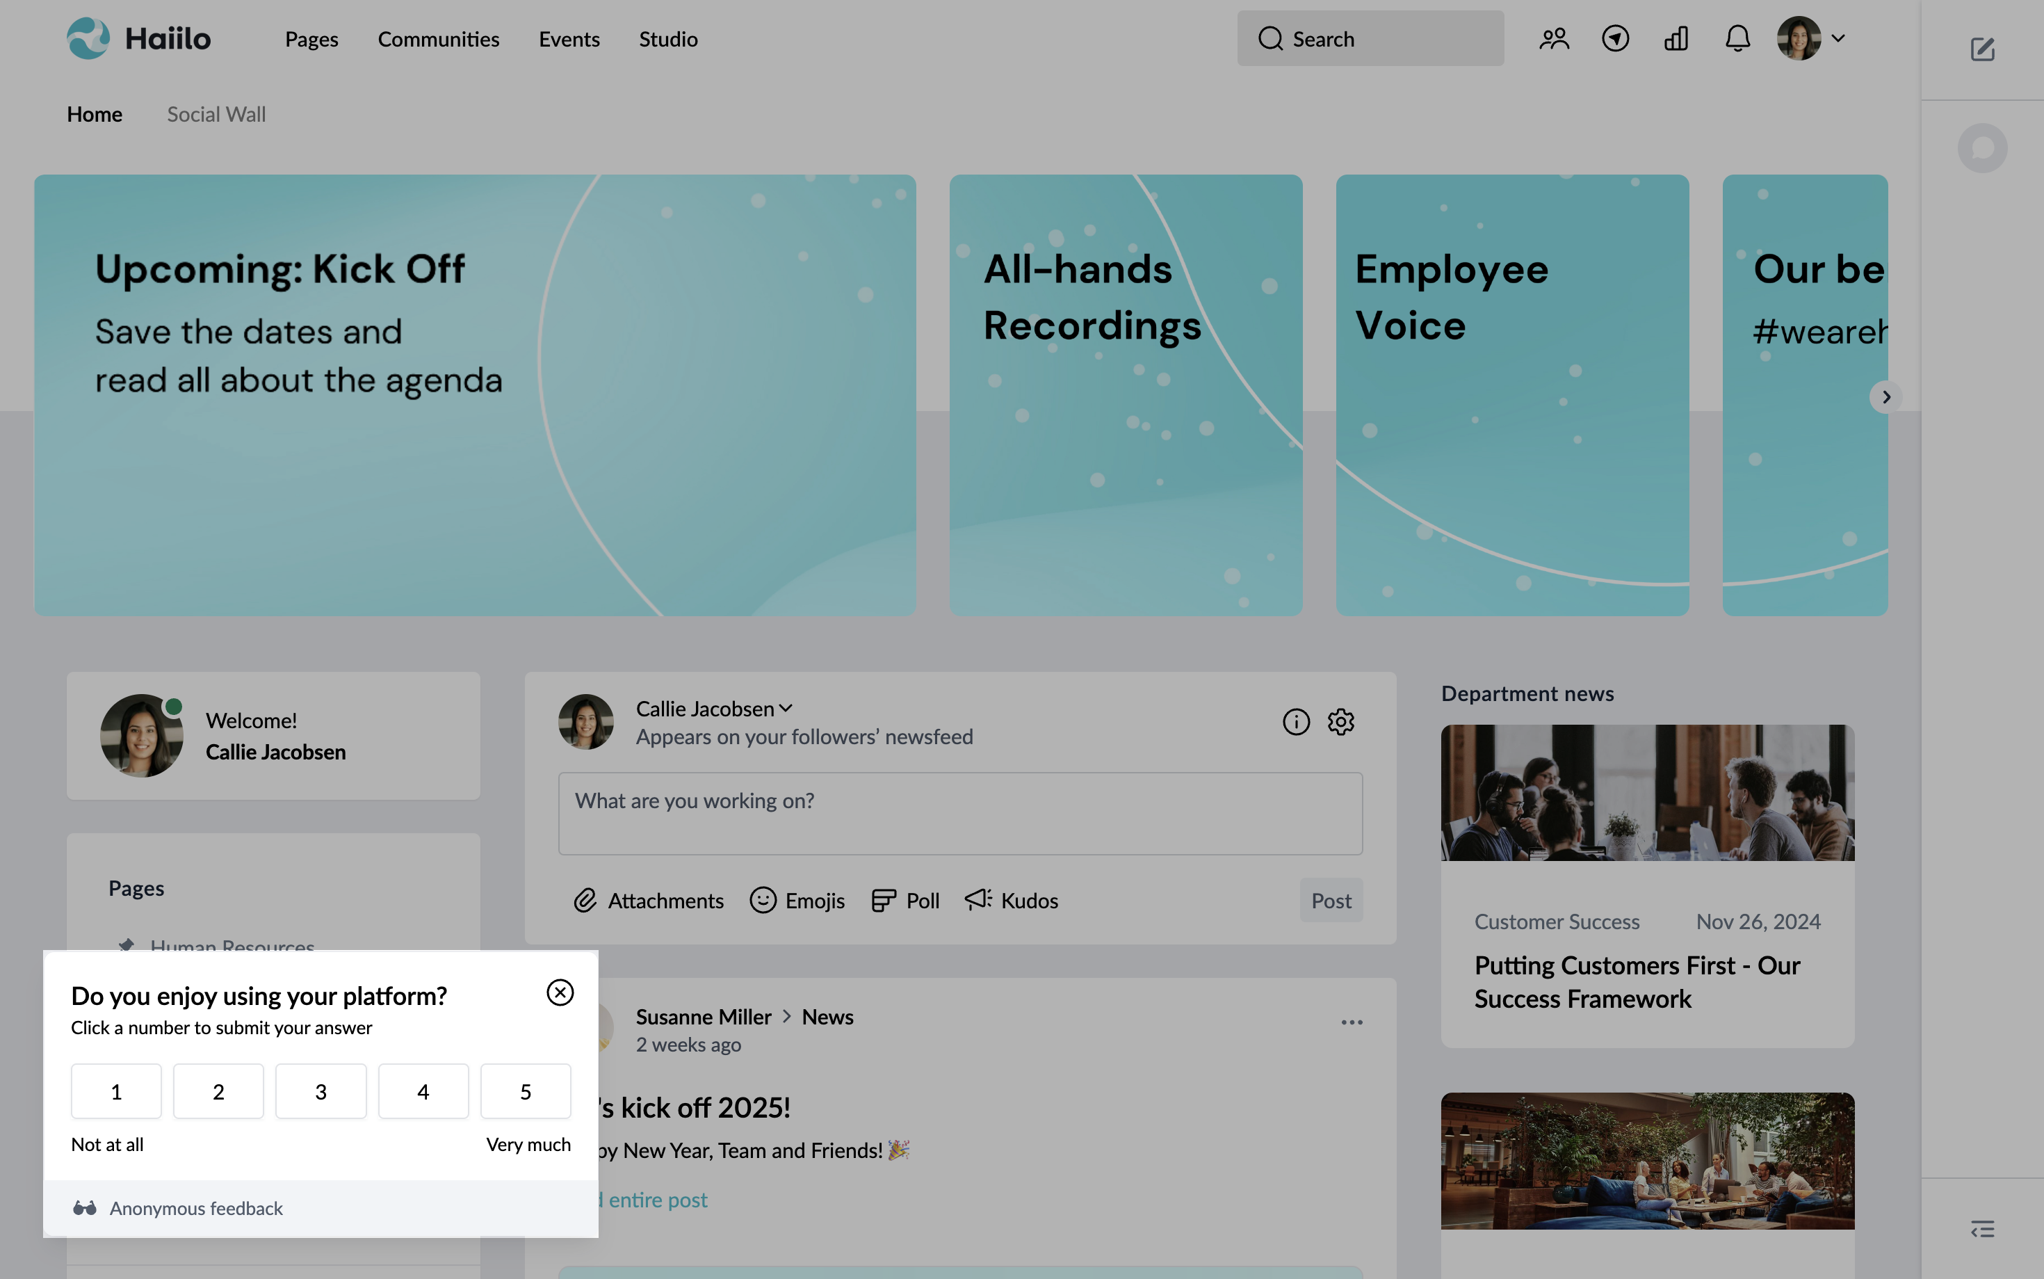This screenshot has height=1279, width=2044.
Task: Click the people/colleagues icon in the header
Action: pyautogui.click(x=1555, y=38)
